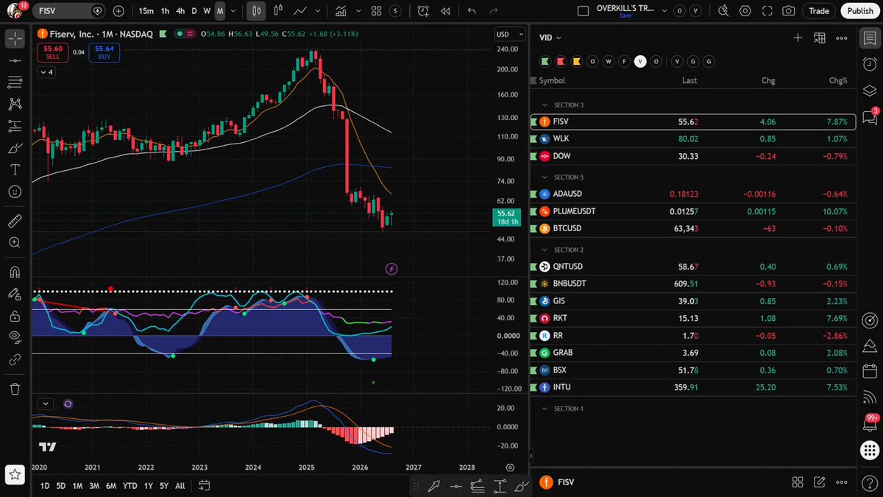883x497 pixels.
Task: Set the date range to 5Y
Action: click(164, 486)
